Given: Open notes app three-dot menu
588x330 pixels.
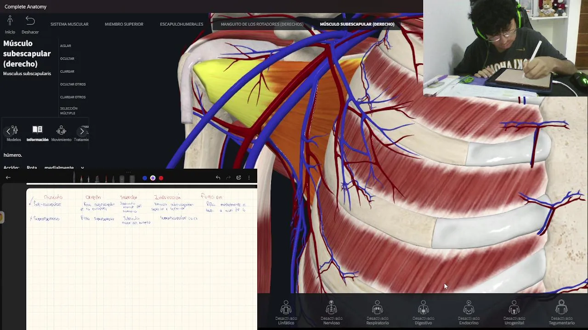Looking at the screenshot, I should pyautogui.click(x=249, y=177).
